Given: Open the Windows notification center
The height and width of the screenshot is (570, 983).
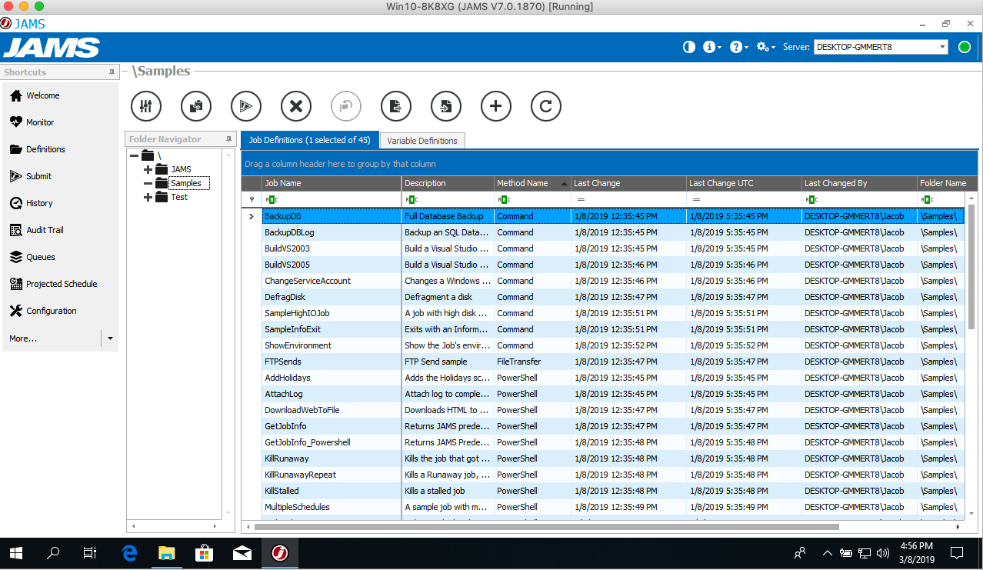Looking at the screenshot, I should coord(957,552).
